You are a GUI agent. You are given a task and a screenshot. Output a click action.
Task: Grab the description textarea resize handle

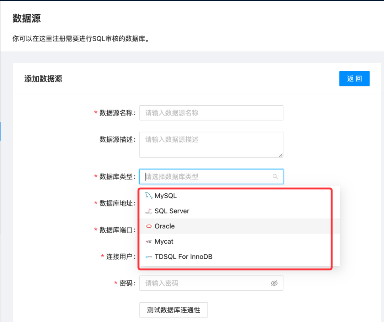(x=281, y=155)
